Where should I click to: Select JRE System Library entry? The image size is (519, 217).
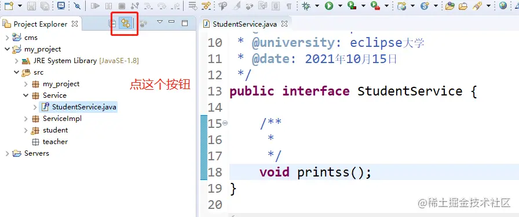[80, 61]
